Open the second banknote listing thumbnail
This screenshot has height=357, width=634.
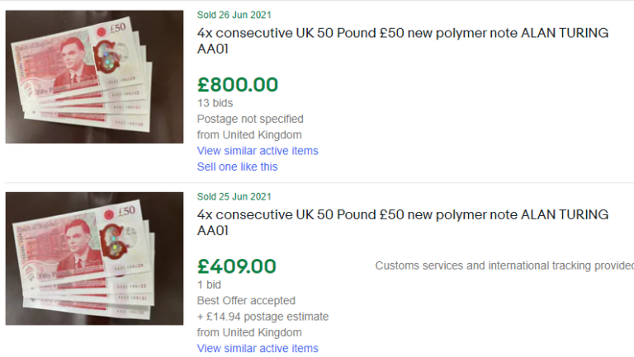coord(94,258)
